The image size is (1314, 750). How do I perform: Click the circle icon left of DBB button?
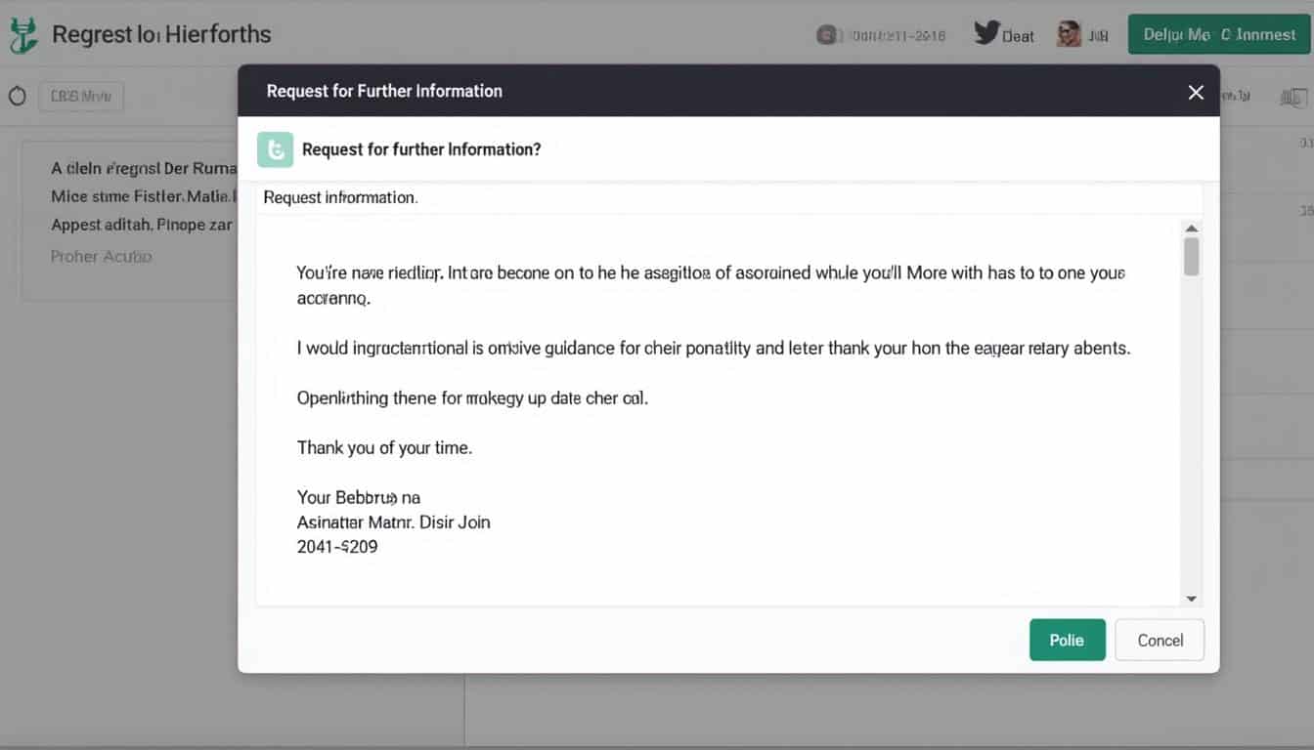17,97
